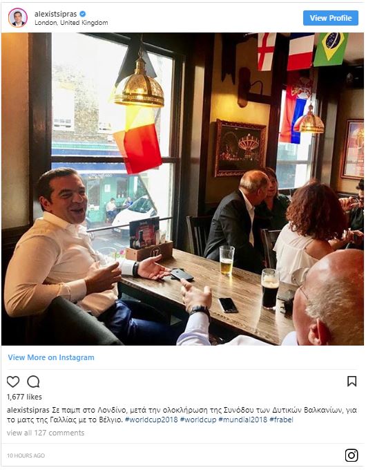The width and height of the screenshot is (384, 470).
Task: Click the 10 HOURS AGO timestamp
Action: point(26,455)
